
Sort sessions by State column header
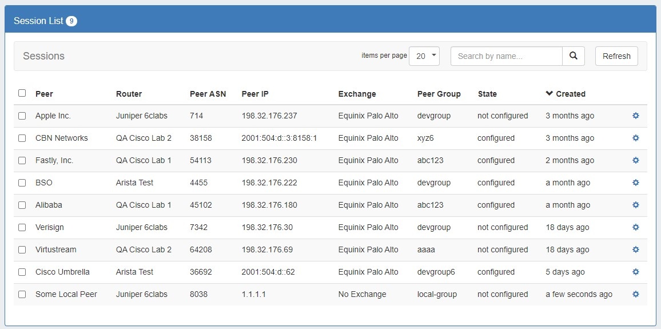pyautogui.click(x=487, y=94)
